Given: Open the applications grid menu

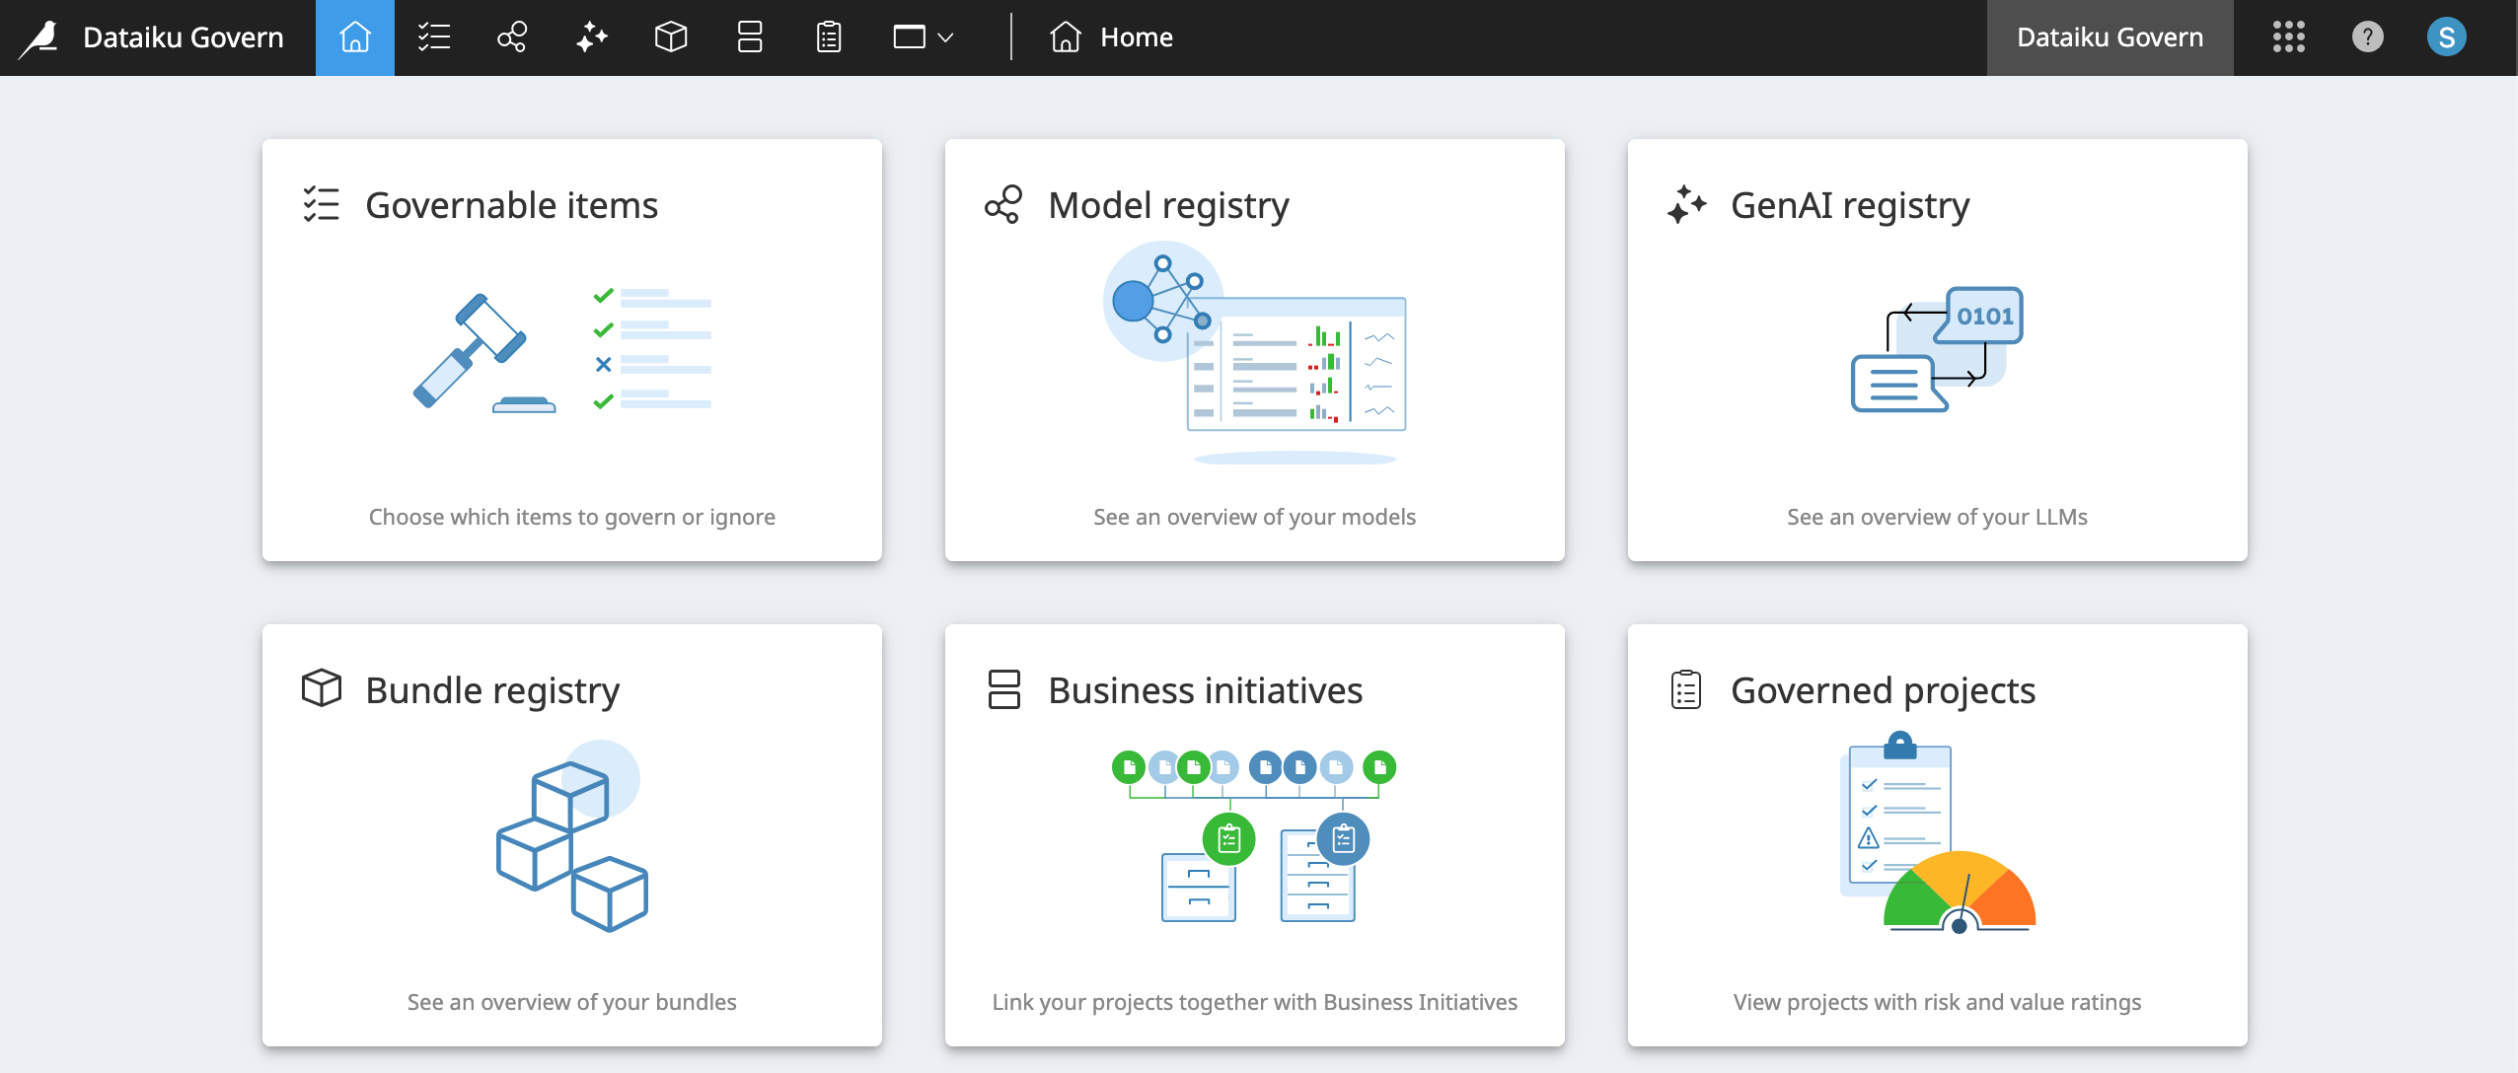Looking at the screenshot, I should tap(2289, 37).
